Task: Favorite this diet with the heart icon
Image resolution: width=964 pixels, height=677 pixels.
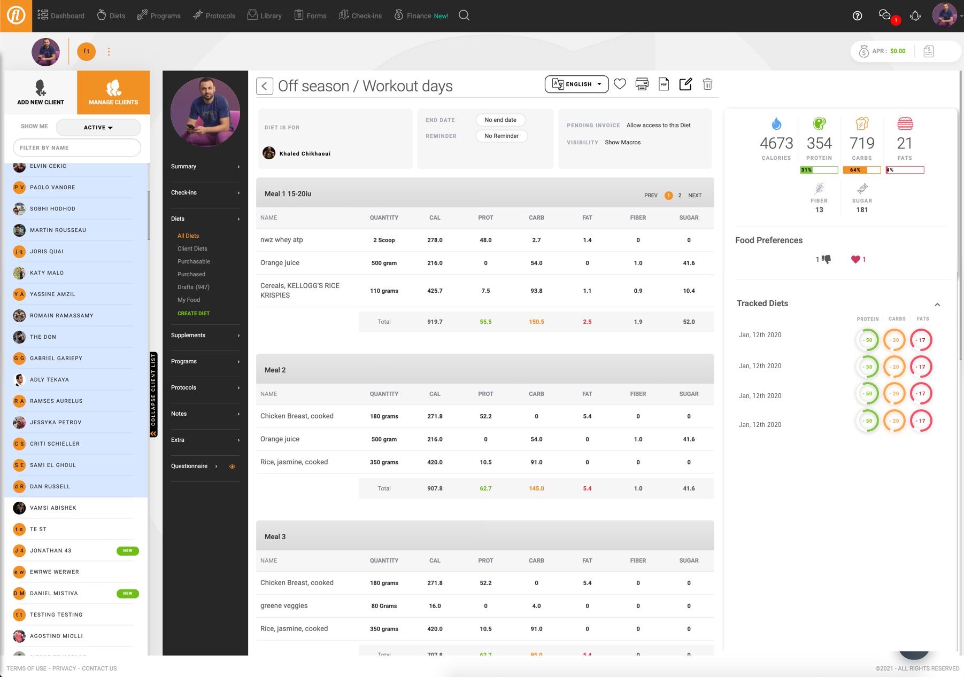Action: click(x=620, y=84)
